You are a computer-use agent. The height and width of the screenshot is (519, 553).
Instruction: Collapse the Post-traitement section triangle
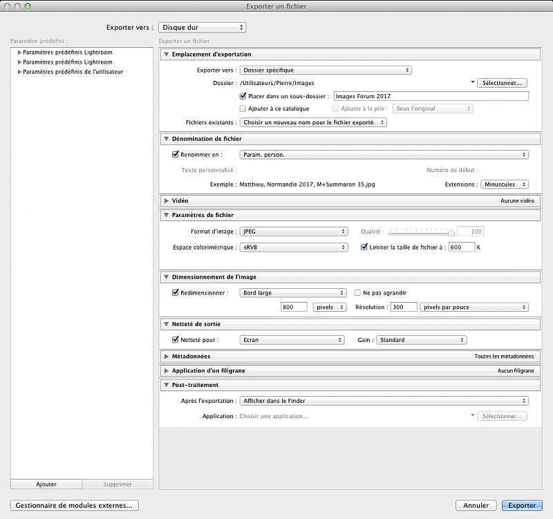click(167, 385)
